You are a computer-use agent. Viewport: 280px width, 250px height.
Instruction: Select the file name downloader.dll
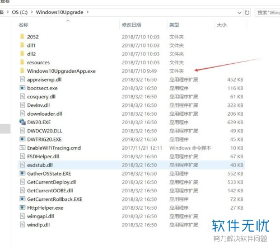pos(44,114)
